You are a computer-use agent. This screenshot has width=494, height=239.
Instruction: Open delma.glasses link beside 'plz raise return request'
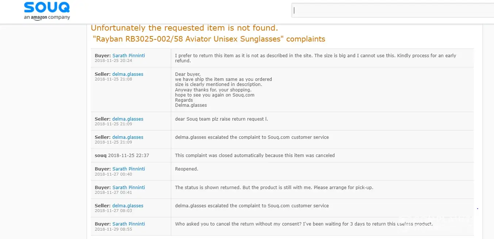click(x=128, y=119)
